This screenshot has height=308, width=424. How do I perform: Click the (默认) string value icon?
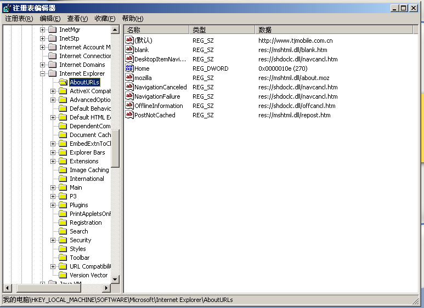129,40
